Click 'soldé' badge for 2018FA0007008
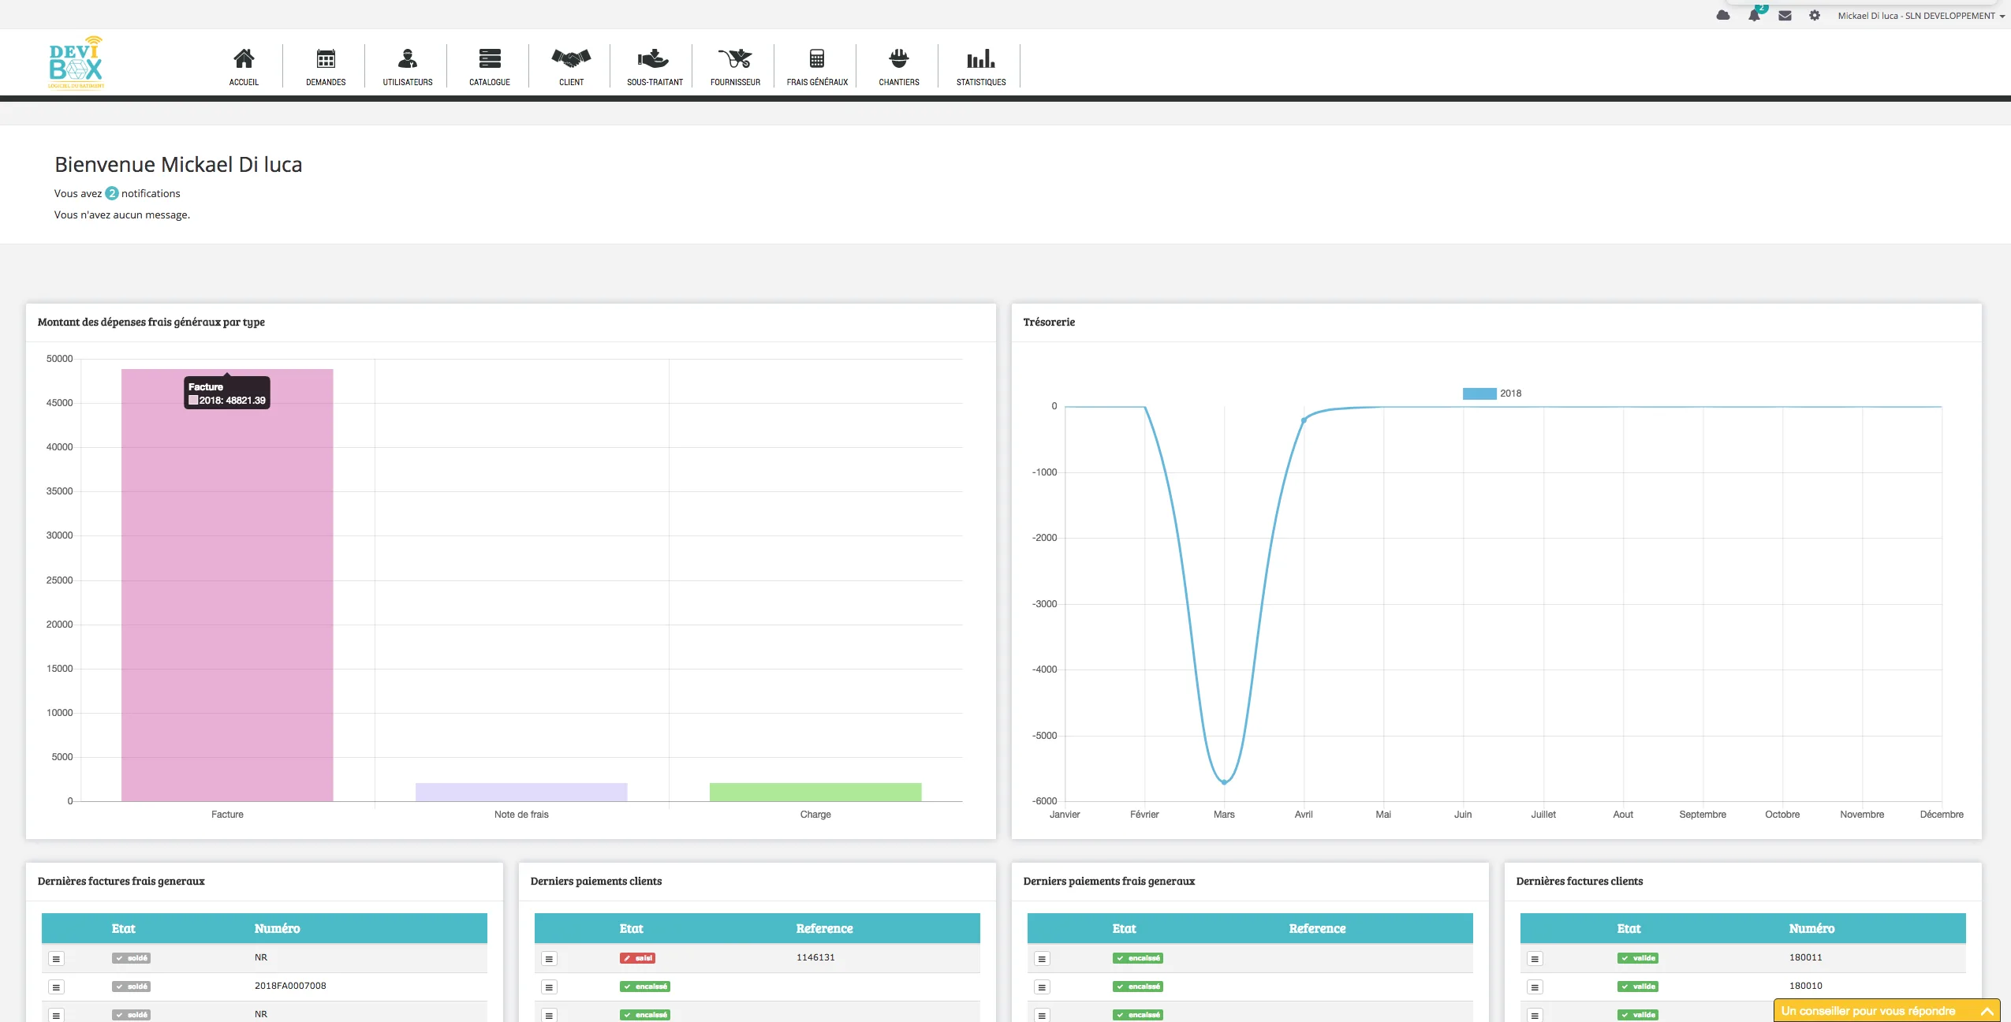 [131, 987]
